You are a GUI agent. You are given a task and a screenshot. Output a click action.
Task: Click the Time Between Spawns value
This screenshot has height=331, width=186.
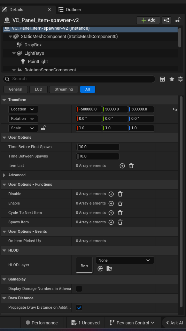tap(98, 156)
